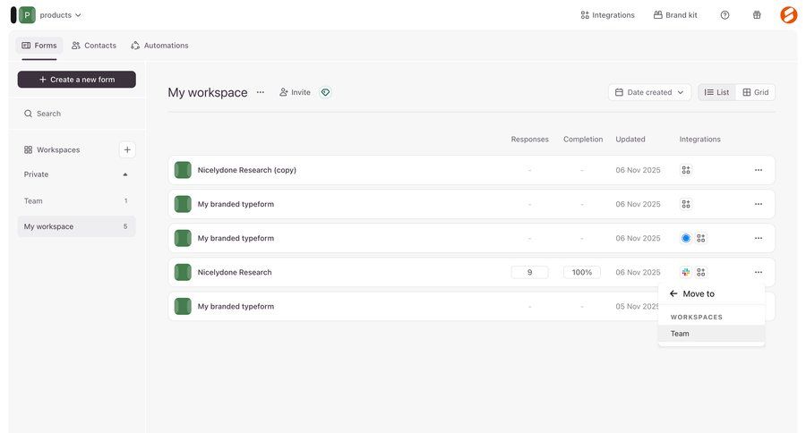Open Integrations in top bar

[x=607, y=15]
